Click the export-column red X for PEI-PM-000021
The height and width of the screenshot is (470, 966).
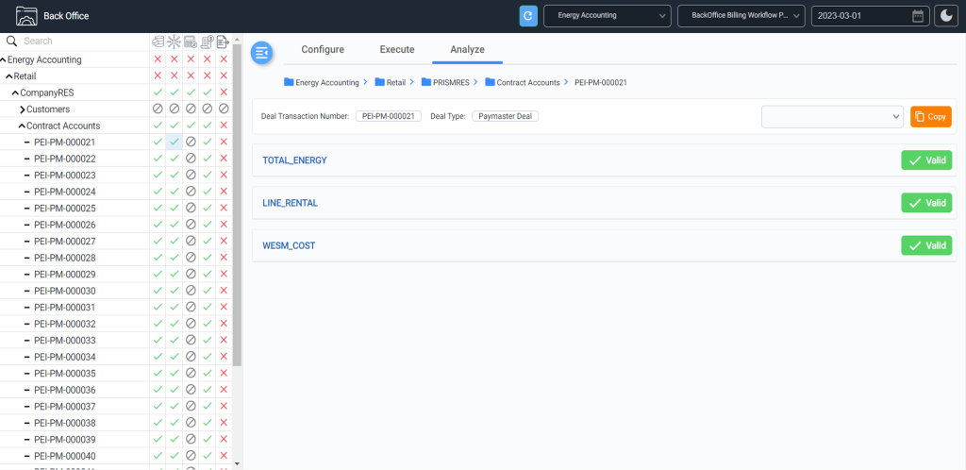click(224, 142)
